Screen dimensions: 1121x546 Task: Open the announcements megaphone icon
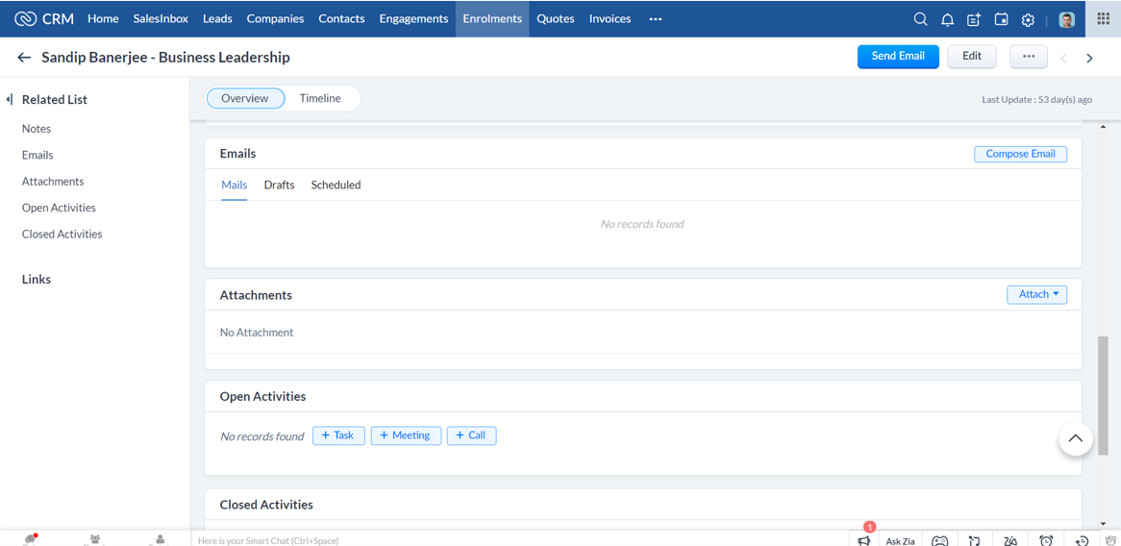[x=864, y=540]
